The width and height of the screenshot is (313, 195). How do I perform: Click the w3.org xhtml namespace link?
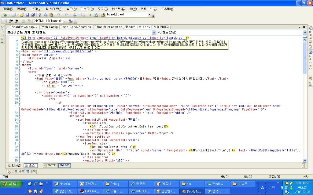(x=68, y=51)
